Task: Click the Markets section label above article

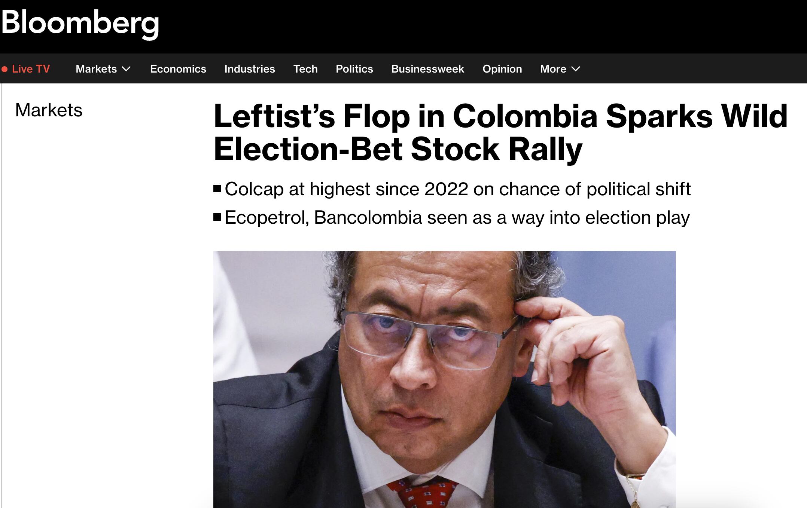Action: pos(49,110)
